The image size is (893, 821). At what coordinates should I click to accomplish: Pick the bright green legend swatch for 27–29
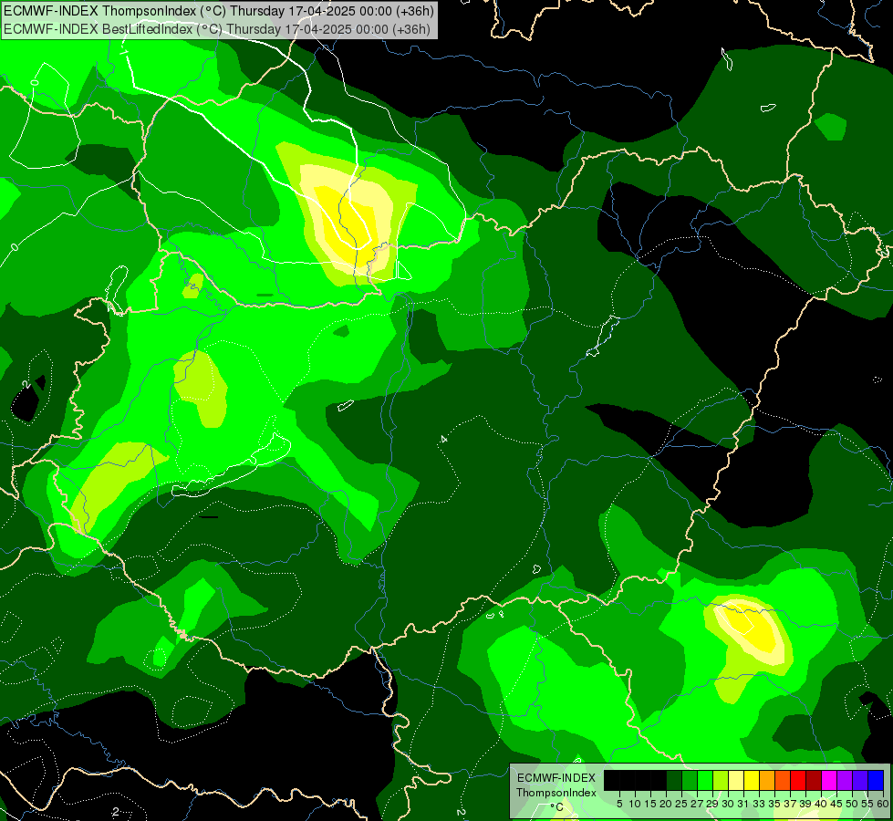tap(705, 780)
